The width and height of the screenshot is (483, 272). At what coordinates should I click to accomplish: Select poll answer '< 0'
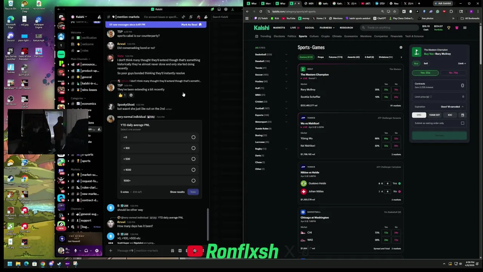click(159, 137)
